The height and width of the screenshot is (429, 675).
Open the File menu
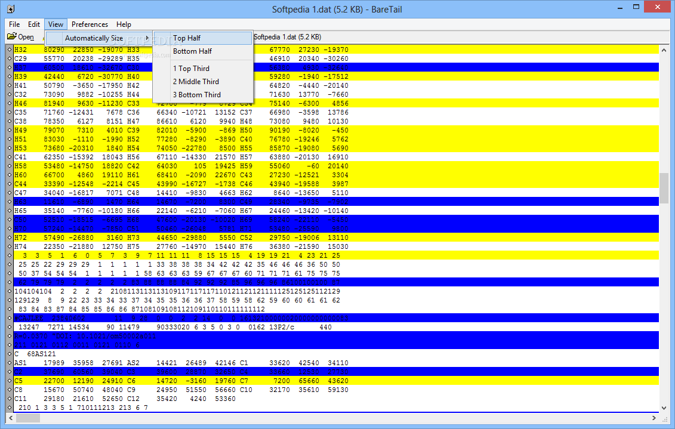pyautogui.click(x=14, y=24)
